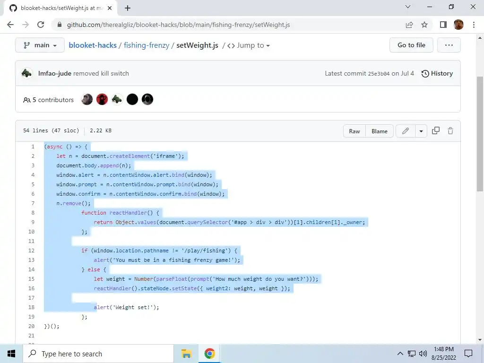Open File Explorer from taskbar
The image size is (484, 363).
point(186,354)
